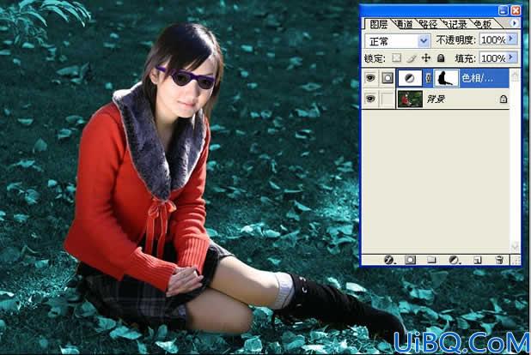Hide the 色相 adjustment layer
Viewport: 531px width, 355px height.
click(370, 78)
